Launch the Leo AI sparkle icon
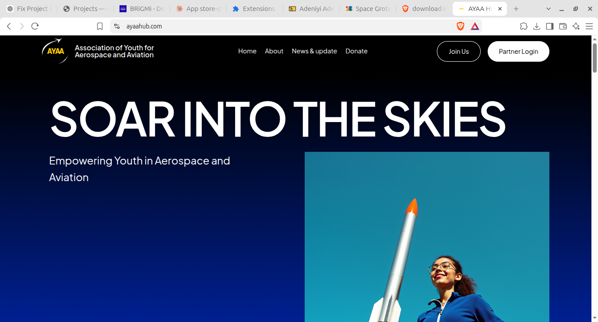The width and height of the screenshot is (598, 322). pyautogui.click(x=576, y=26)
